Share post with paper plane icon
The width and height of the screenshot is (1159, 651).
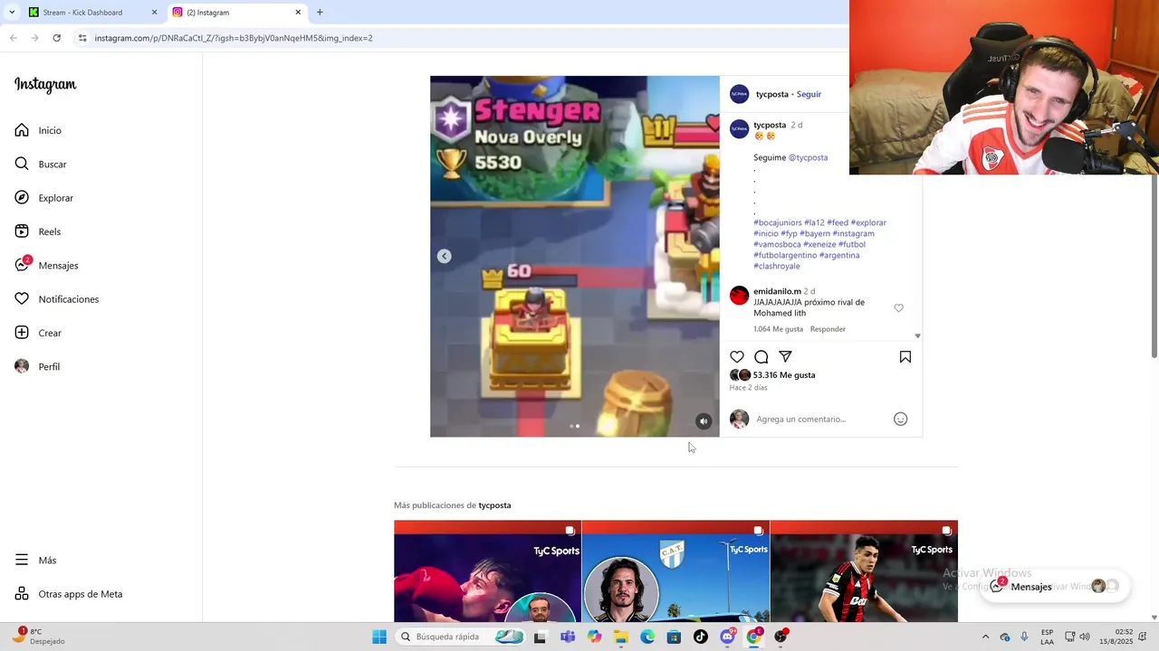click(785, 357)
